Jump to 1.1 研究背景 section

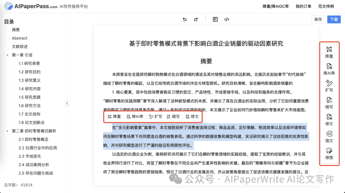pos(29,64)
